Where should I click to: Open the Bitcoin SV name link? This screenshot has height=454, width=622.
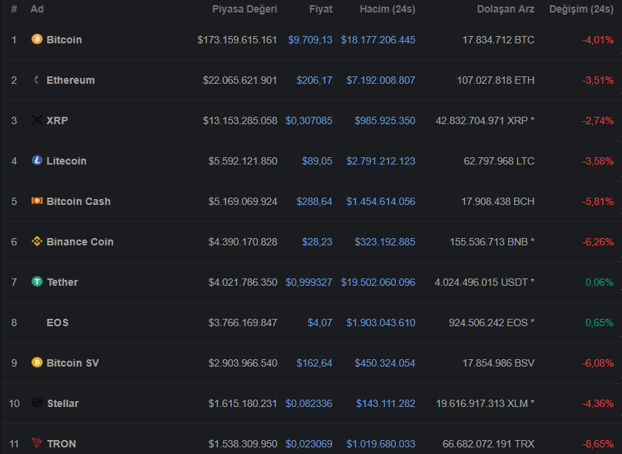73,363
